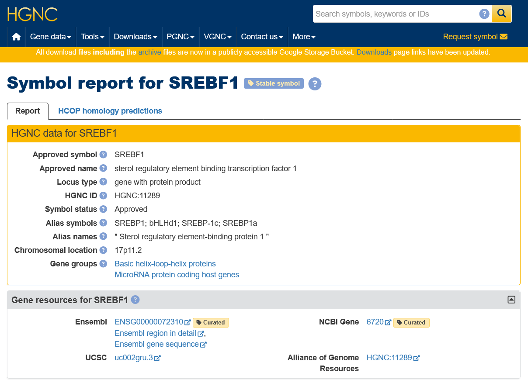Collapse the Gene resources panel
This screenshot has width=528, height=383.
pyautogui.click(x=511, y=300)
